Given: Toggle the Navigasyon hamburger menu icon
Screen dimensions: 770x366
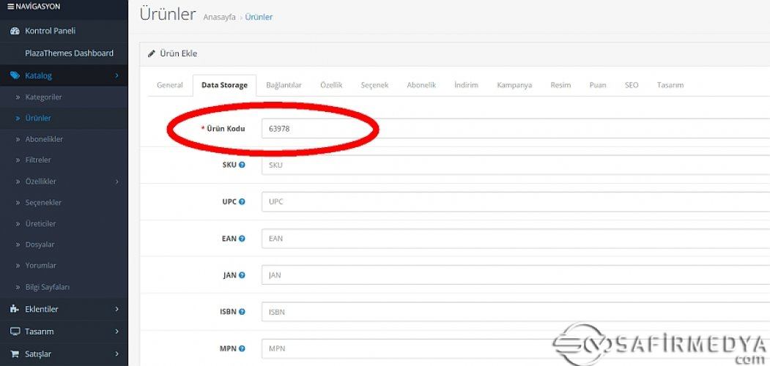Looking at the screenshot, I should point(10,7).
